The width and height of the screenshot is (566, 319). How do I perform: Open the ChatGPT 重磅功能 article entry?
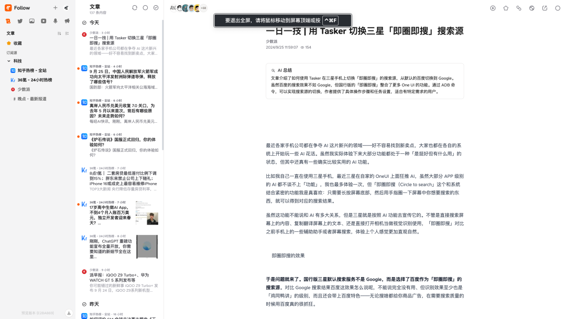[119, 247]
